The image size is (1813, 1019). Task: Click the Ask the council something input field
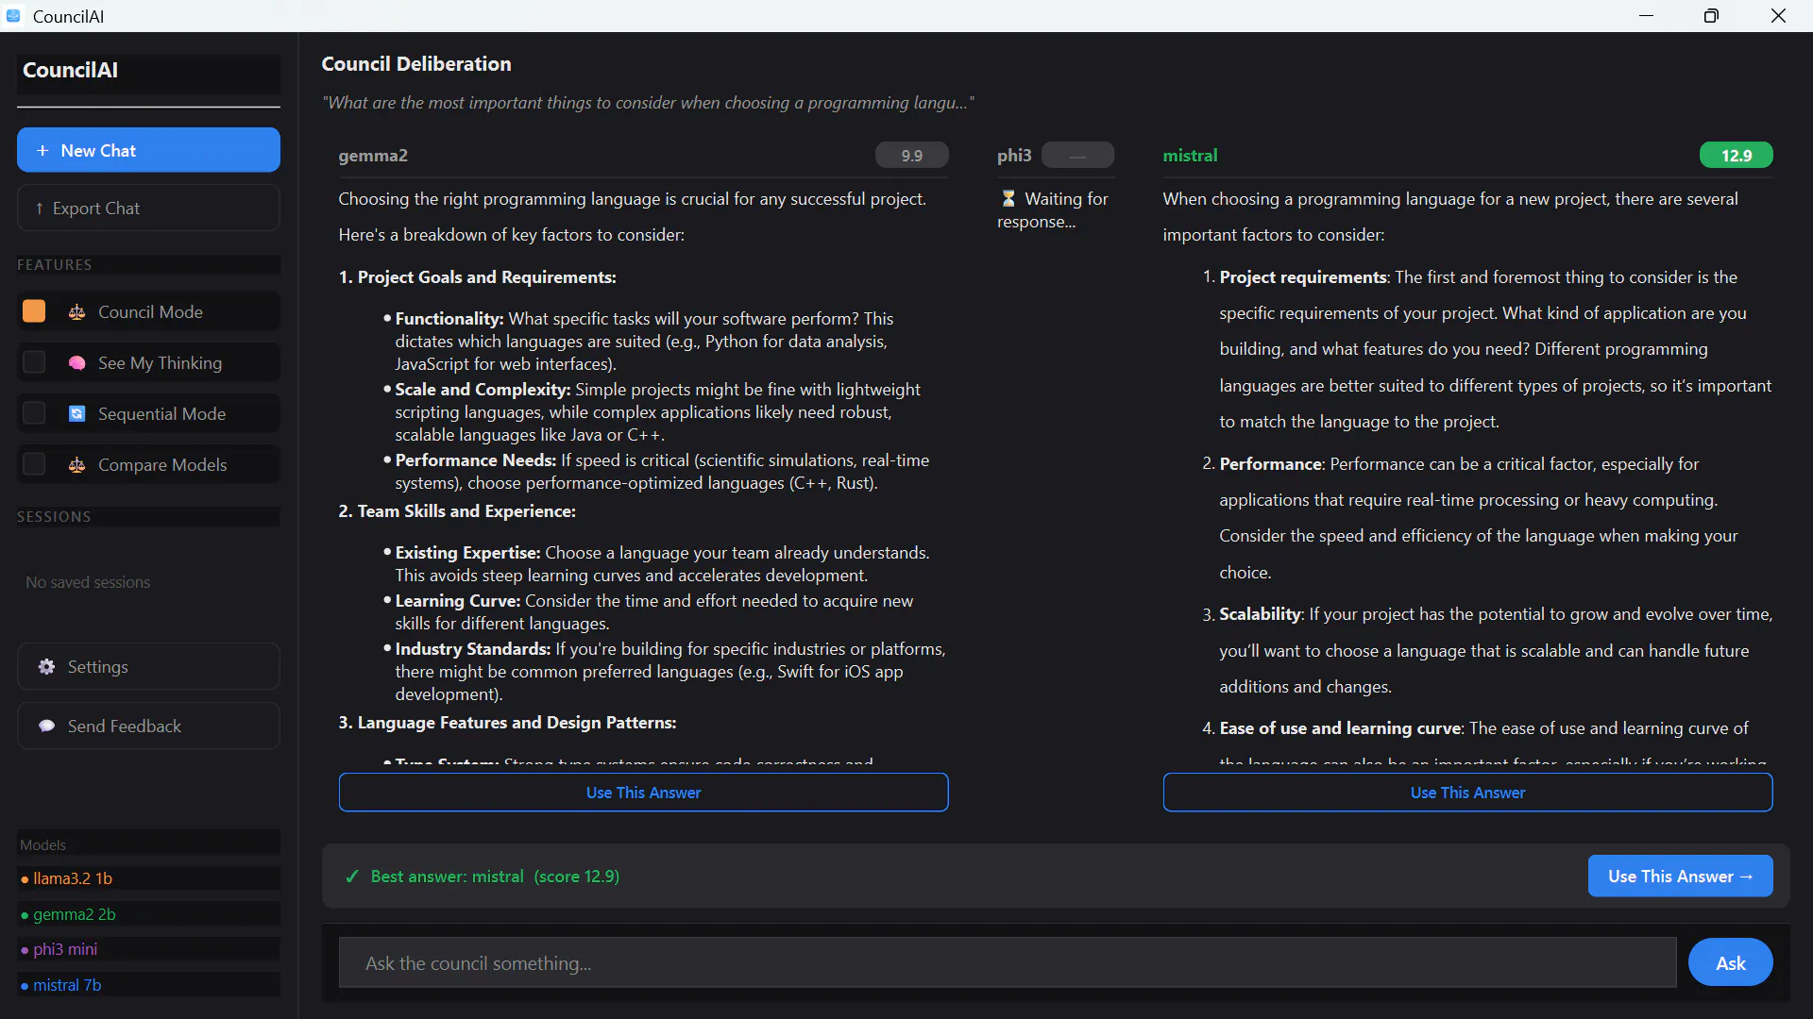pos(1007,962)
